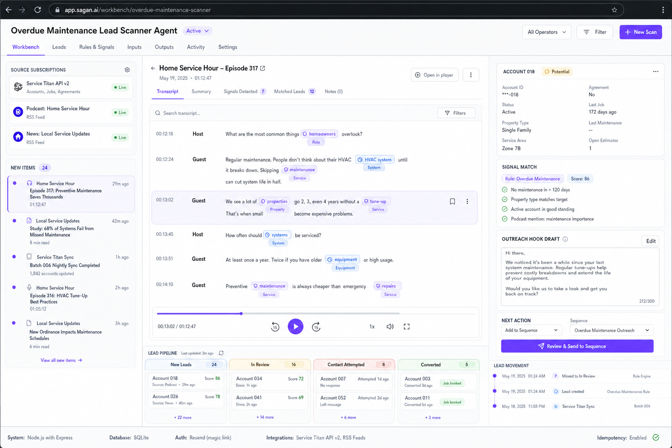Click the Idempotency enabled check icon
Viewport: 672px width, 448px height.
point(656,437)
